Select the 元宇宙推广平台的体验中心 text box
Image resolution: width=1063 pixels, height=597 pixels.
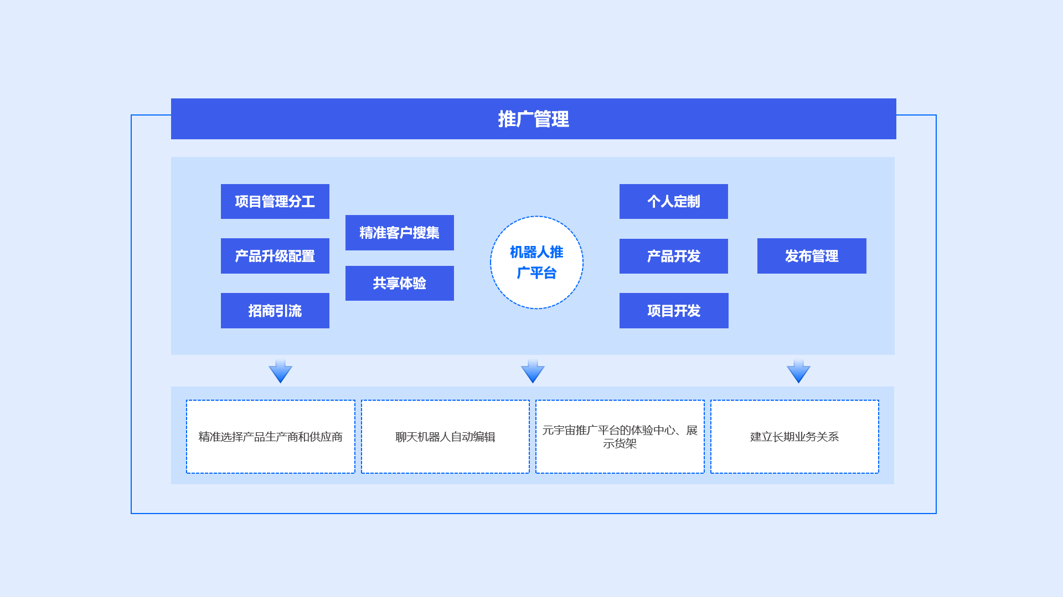[620, 437]
